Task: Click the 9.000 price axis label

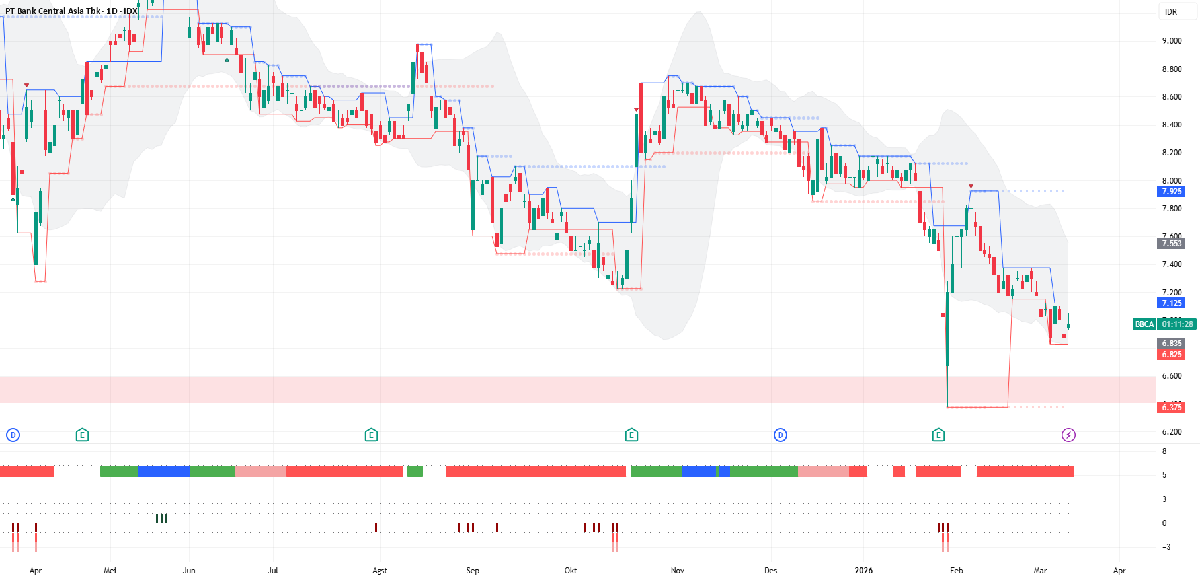Action: 1172,41
